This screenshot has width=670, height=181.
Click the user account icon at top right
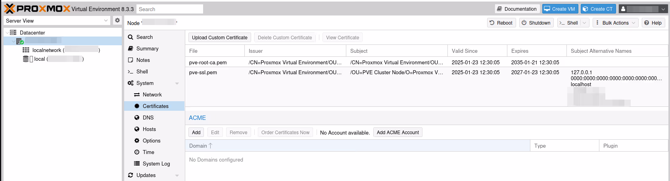[x=623, y=9]
